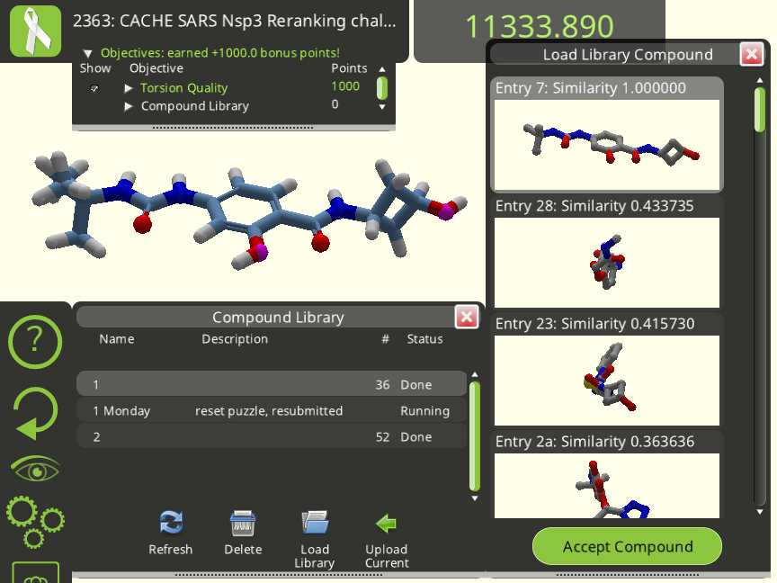Open view options with the eye icon
The width and height of the screenshot is (777, 583).
pyautogui.click(x=35, y=469)
